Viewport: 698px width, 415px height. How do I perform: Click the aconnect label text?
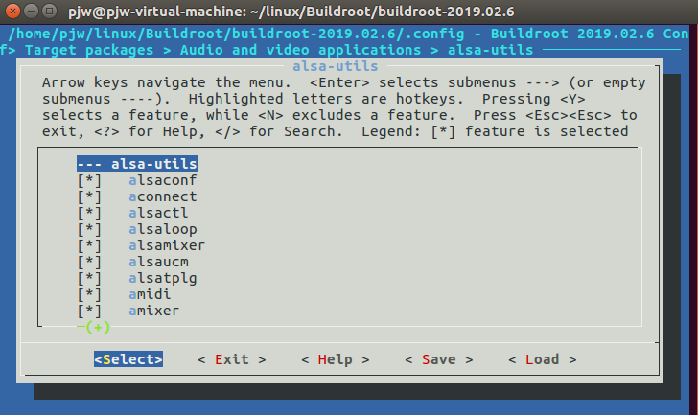(162, 196)
